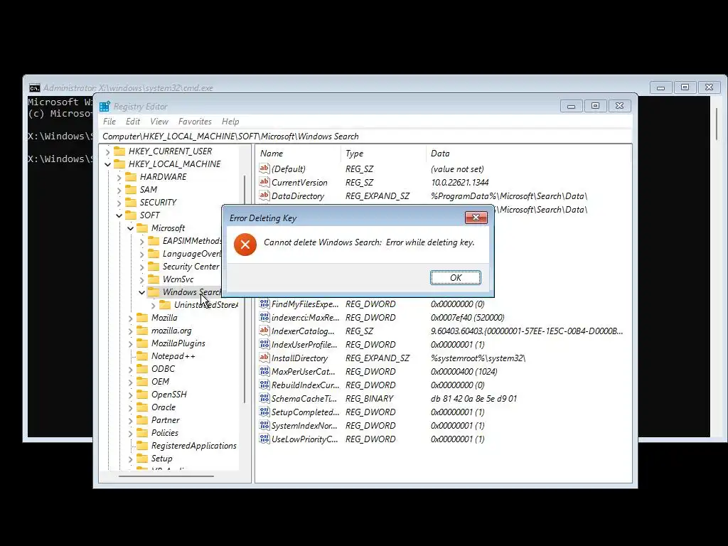Open the View menu
Viewport: 728px width, 546px height.
coord(159,121)
